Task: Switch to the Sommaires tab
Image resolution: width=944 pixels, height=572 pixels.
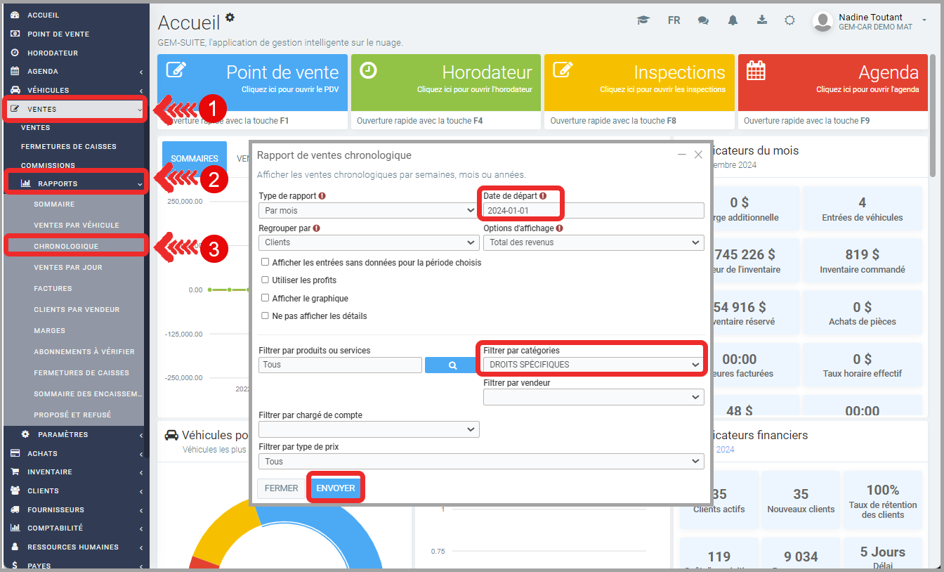Action: (195, 159)
